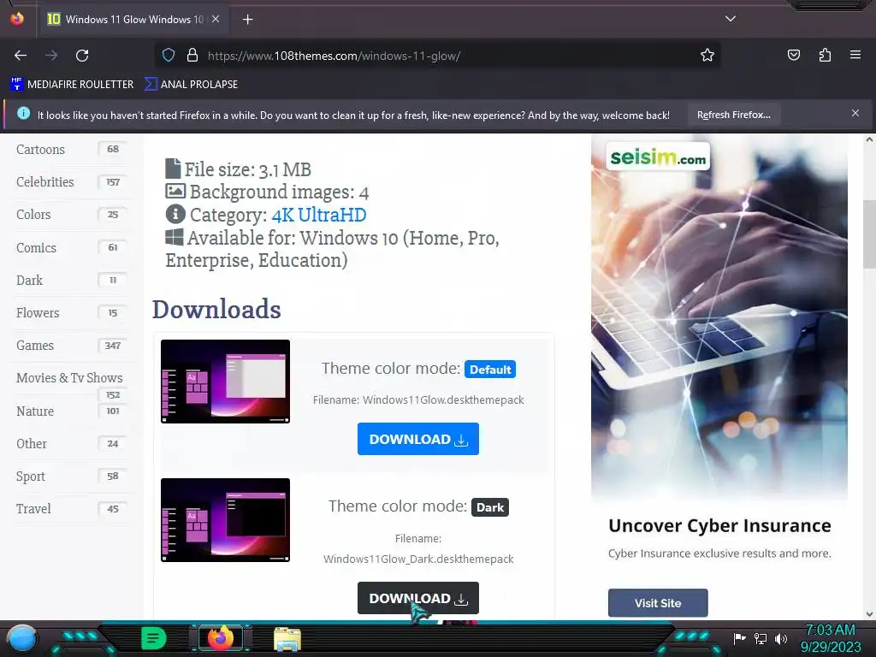
Task: Open the Dark category
Action: (29, 280)
